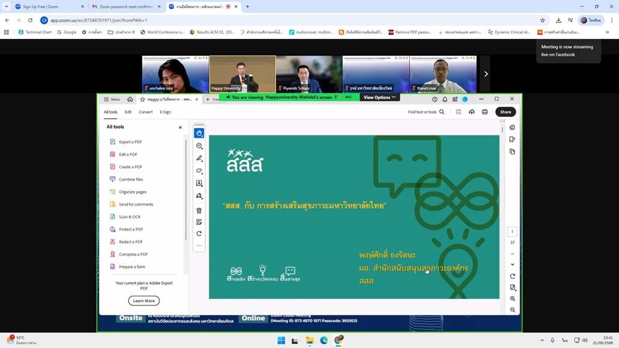
Task: Open the Acrobat Menu button
Action: [111, 100]
